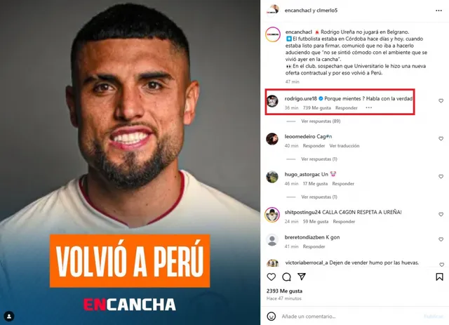Like the post with heart icon
Viewport: 449px width, 325px height.
pyautogui.click(x=272, y=277)
